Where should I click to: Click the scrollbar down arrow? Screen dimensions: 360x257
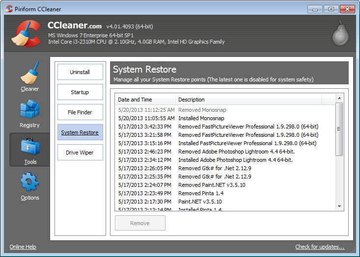[339, 206]
